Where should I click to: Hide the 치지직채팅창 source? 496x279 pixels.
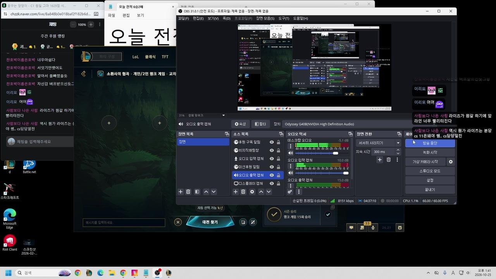click(x=272, y=150)
